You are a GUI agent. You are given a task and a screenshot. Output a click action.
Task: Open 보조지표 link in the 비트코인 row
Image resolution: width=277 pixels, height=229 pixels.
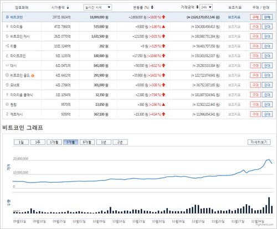[234, 17]
